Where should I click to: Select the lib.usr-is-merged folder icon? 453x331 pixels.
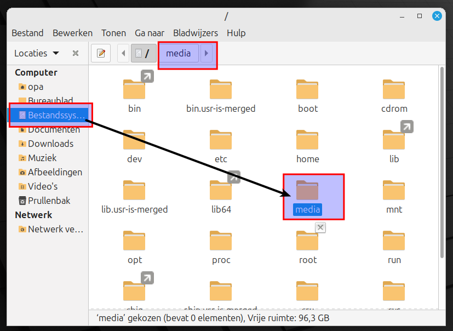tap(134, 190)
